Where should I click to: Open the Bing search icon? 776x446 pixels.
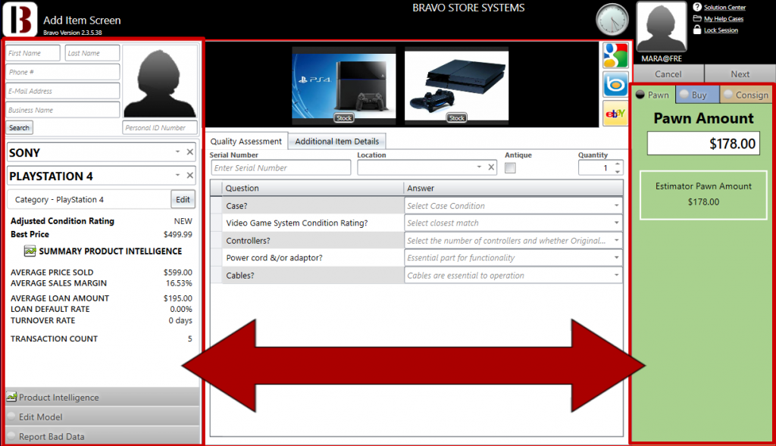615,84
